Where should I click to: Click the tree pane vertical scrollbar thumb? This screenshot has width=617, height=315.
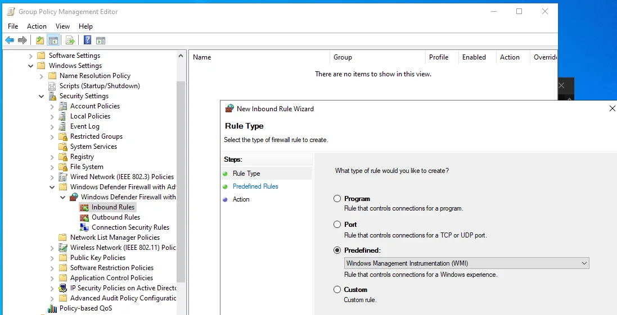click(181, 181)
